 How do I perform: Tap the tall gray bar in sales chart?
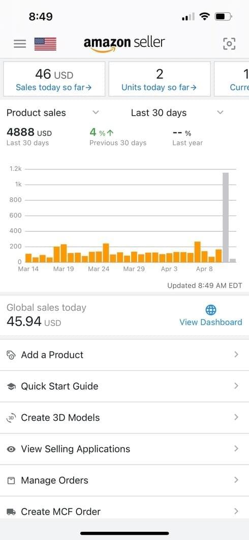click(225, 218)
